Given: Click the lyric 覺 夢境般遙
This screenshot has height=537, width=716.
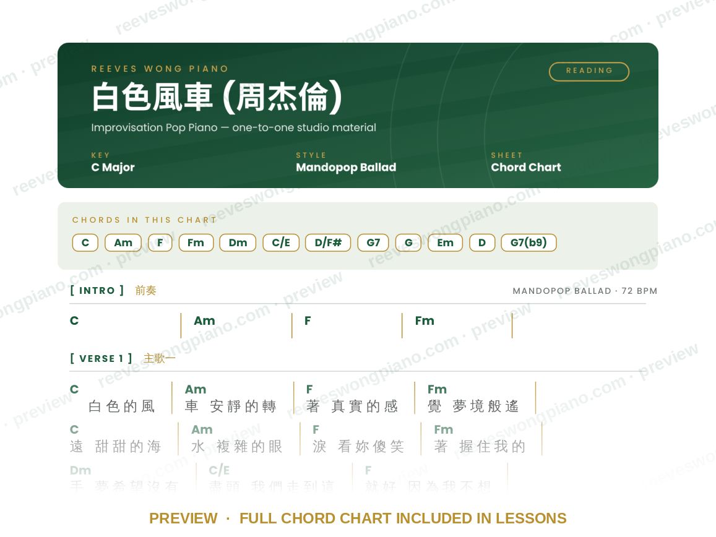Looking at the screenshot, I should point(473,406).
